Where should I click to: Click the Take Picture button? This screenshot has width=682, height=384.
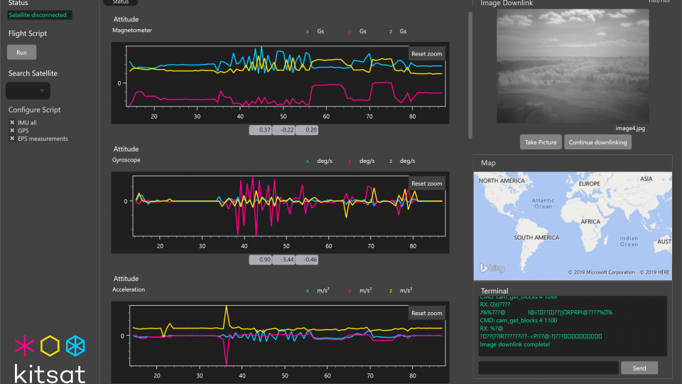pyautogui.click(x=540, y=142)
